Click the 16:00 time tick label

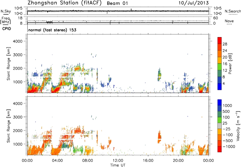tap(148, 161)
